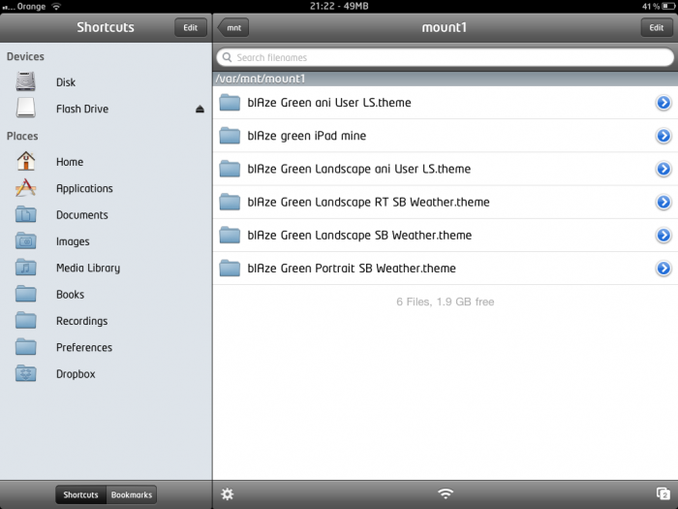Click the "Disk" label
The width and height of the screenshot is (678, 509).
coord(66,82)
